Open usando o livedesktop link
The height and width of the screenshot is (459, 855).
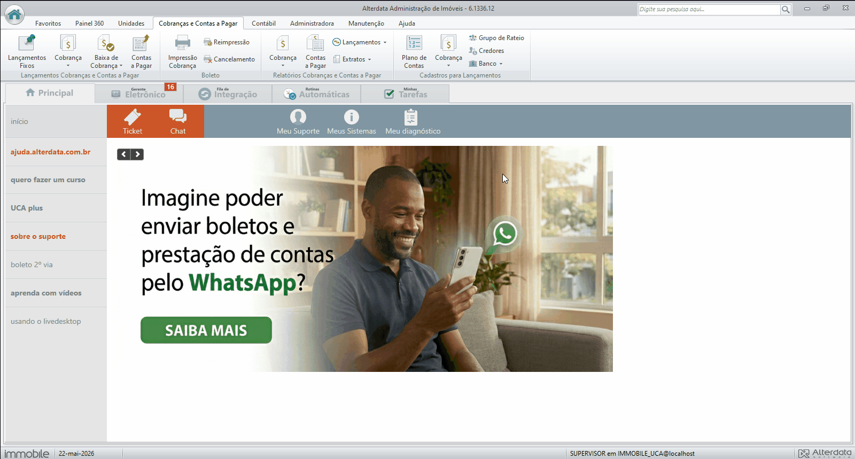click(x=46, y=321)
